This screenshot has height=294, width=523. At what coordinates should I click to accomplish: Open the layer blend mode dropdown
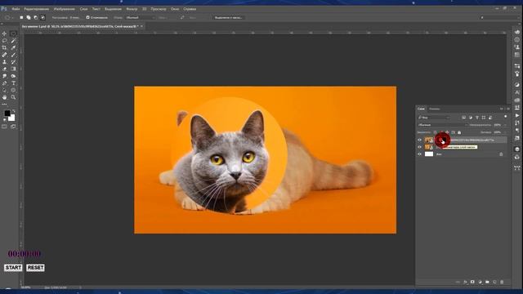[x=443, y=125]
